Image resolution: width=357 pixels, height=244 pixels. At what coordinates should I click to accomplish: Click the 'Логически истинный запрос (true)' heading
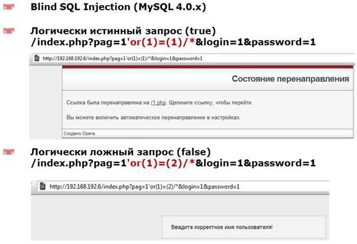pos(123,30)
